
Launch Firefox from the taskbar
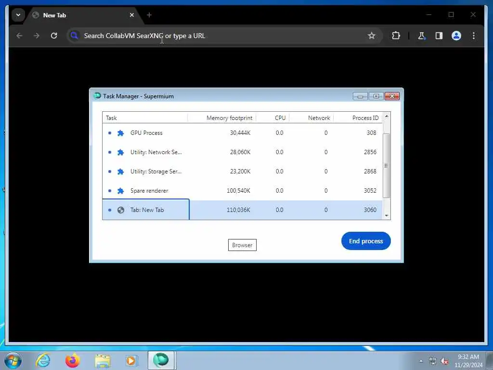72,360
